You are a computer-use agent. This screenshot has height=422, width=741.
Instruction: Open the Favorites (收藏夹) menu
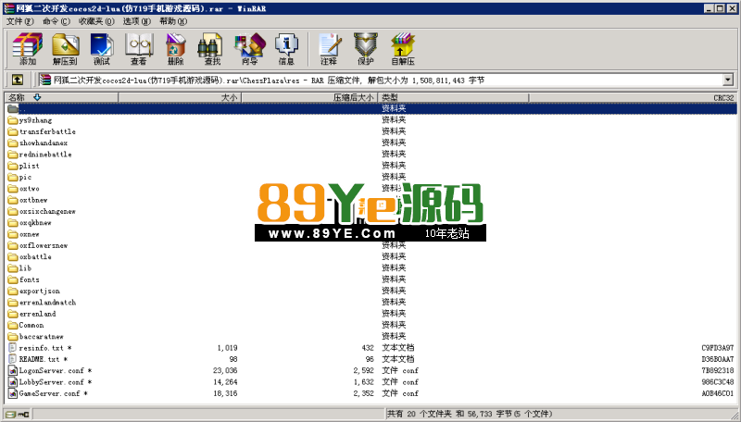click(96, 21)
